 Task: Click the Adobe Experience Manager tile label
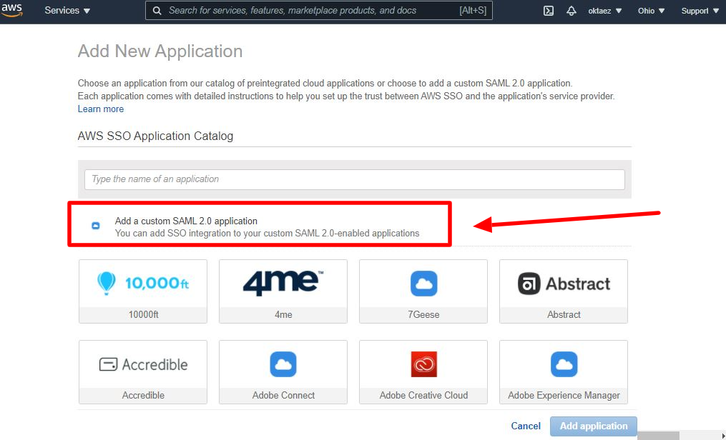(x=564, y=395)
